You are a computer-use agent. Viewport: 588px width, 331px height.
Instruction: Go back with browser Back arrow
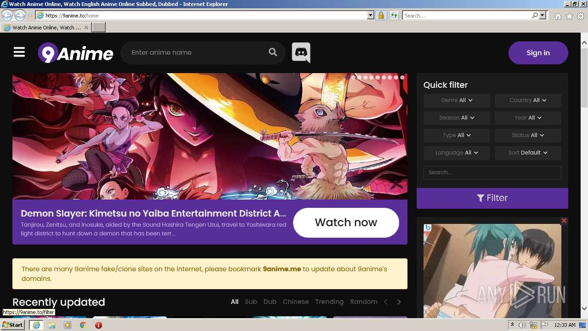tap(7, 15)
